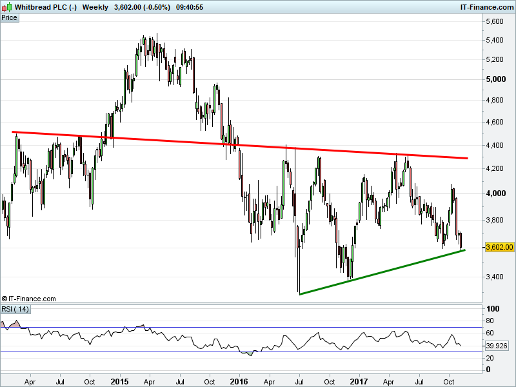This screenshot has width=516, height=387.
Task: Click the 3,400 price axis label
Action: [494, 277]
